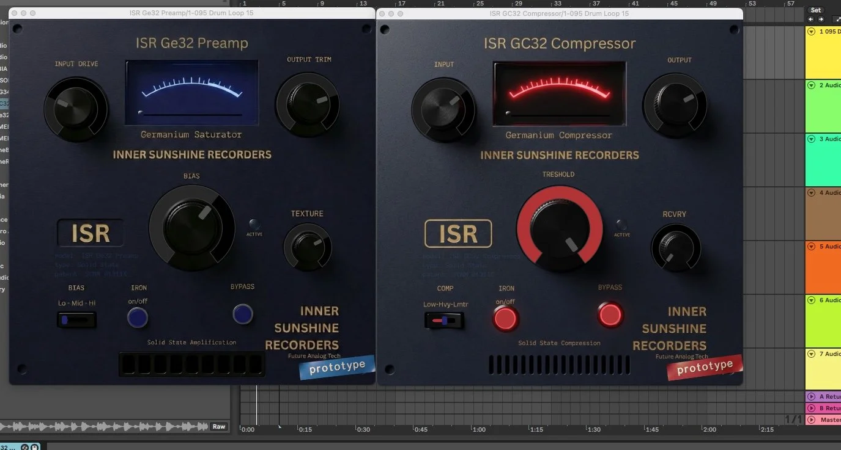841x450 pixels.
Task: Select the 1 095 Drum Loop track header
Action: click(823, 52)
